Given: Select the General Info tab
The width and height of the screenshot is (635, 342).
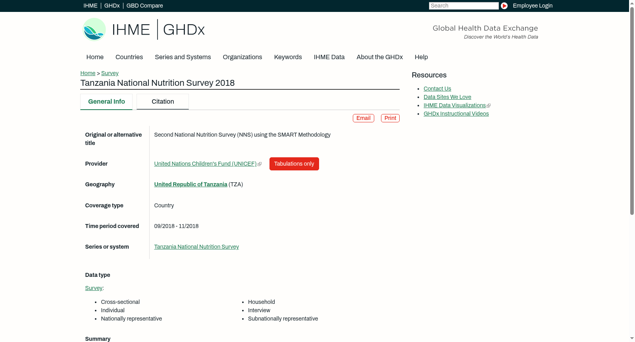Looking at the screenshot, I should (x=106, y=102).
